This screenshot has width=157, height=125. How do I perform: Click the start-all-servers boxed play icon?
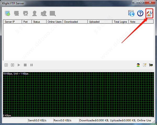(x=6, y=65)
